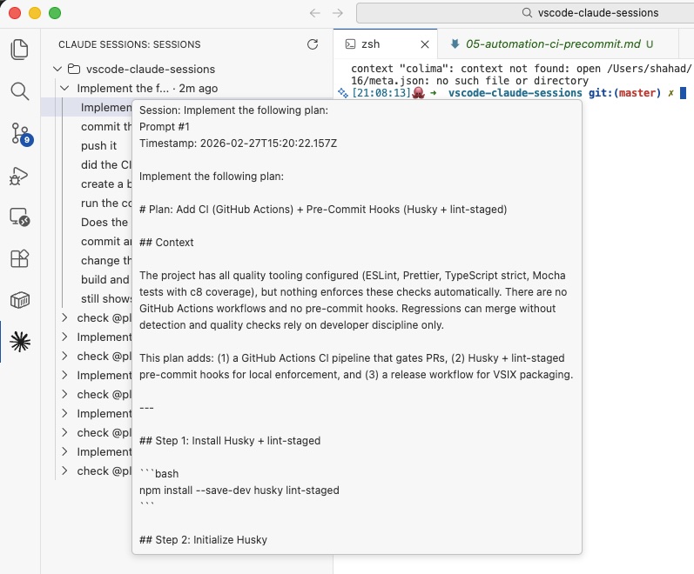
Task: Click search magnifier in command center
Action: [x=527, y=13]
